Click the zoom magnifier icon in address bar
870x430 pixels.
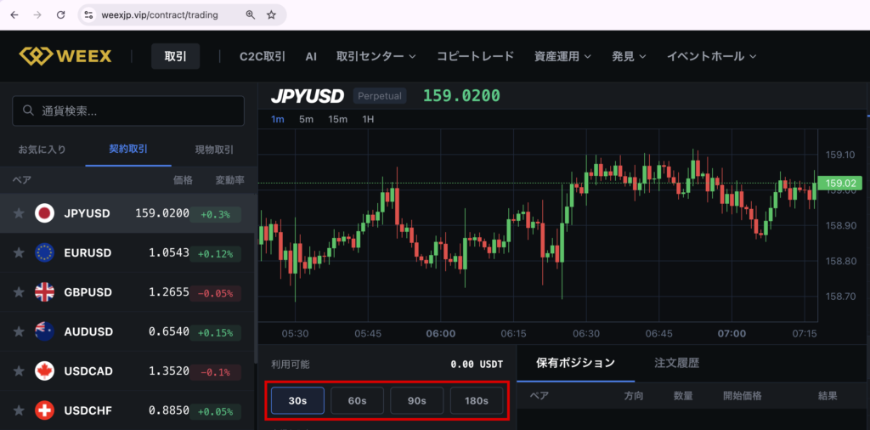click(x=251, y=15)
